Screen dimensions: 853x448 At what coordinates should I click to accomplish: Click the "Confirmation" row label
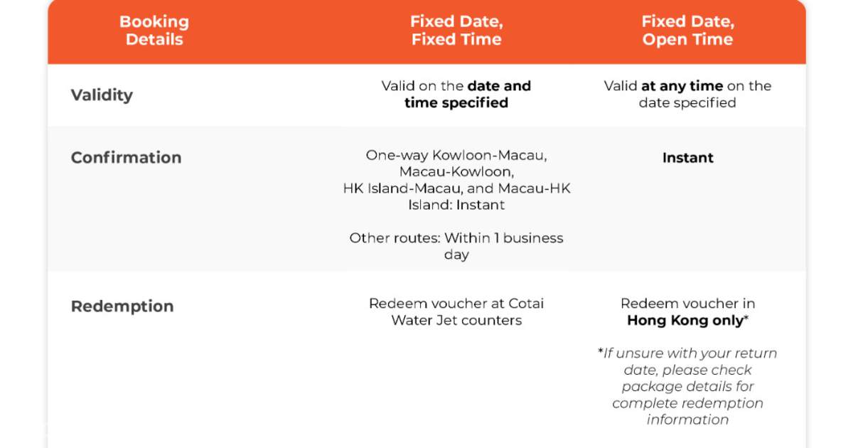point(126,157)
